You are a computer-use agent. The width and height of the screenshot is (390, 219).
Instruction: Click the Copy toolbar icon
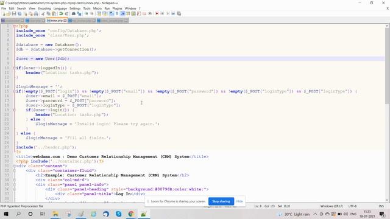[x=48, y=13]
